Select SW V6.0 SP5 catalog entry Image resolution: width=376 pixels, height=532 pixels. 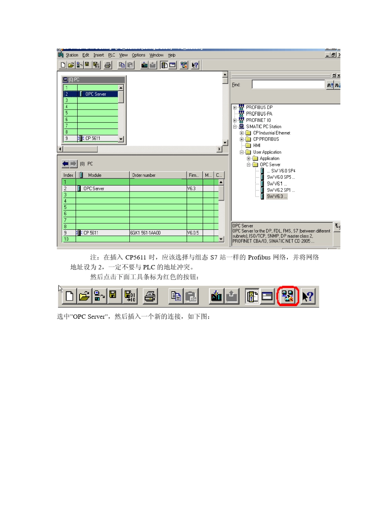point(281,177)
